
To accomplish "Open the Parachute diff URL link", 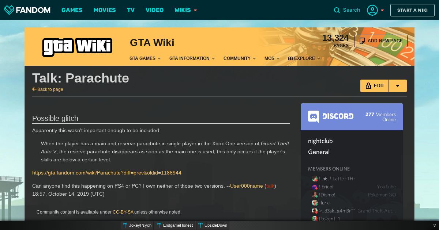I will [x=107, y=173].
